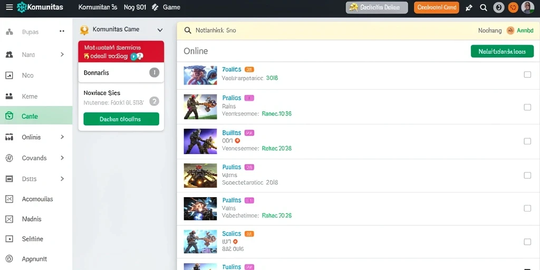
Task: Click the Notlanhkck Sno search field
Action: (x=324, y=31)
